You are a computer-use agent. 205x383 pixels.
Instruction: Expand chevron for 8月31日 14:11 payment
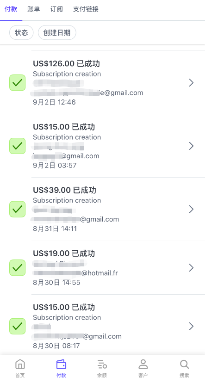191,209
